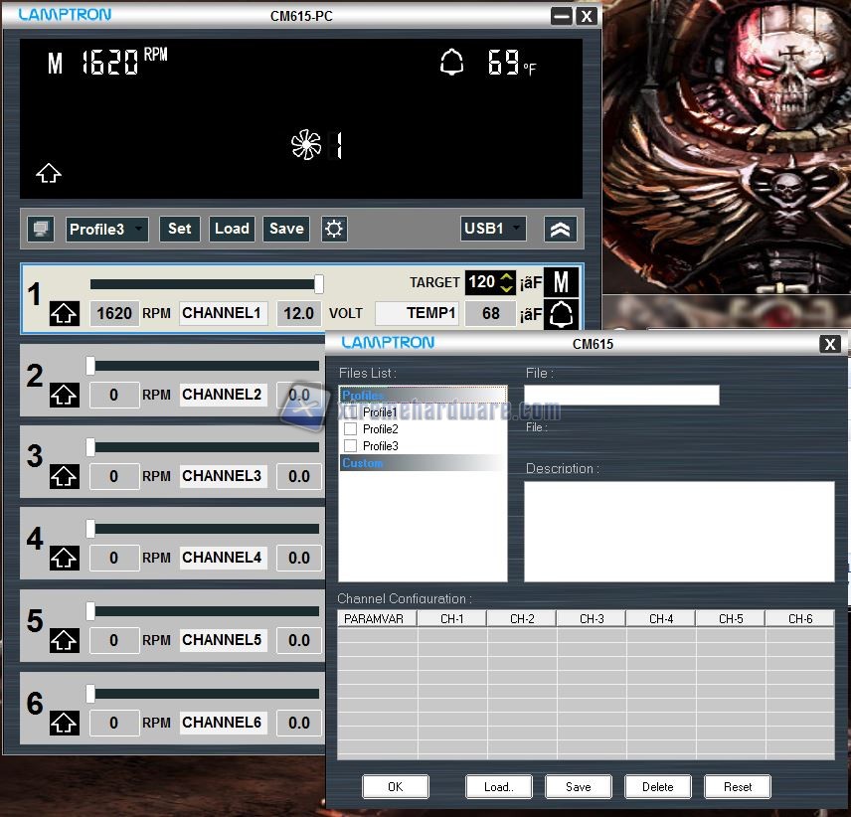Image resolution: width=851 pixels, height=817 pixels.
Task: Click channel 6 up-arrow icon
Action: click(x=64, y=723)
